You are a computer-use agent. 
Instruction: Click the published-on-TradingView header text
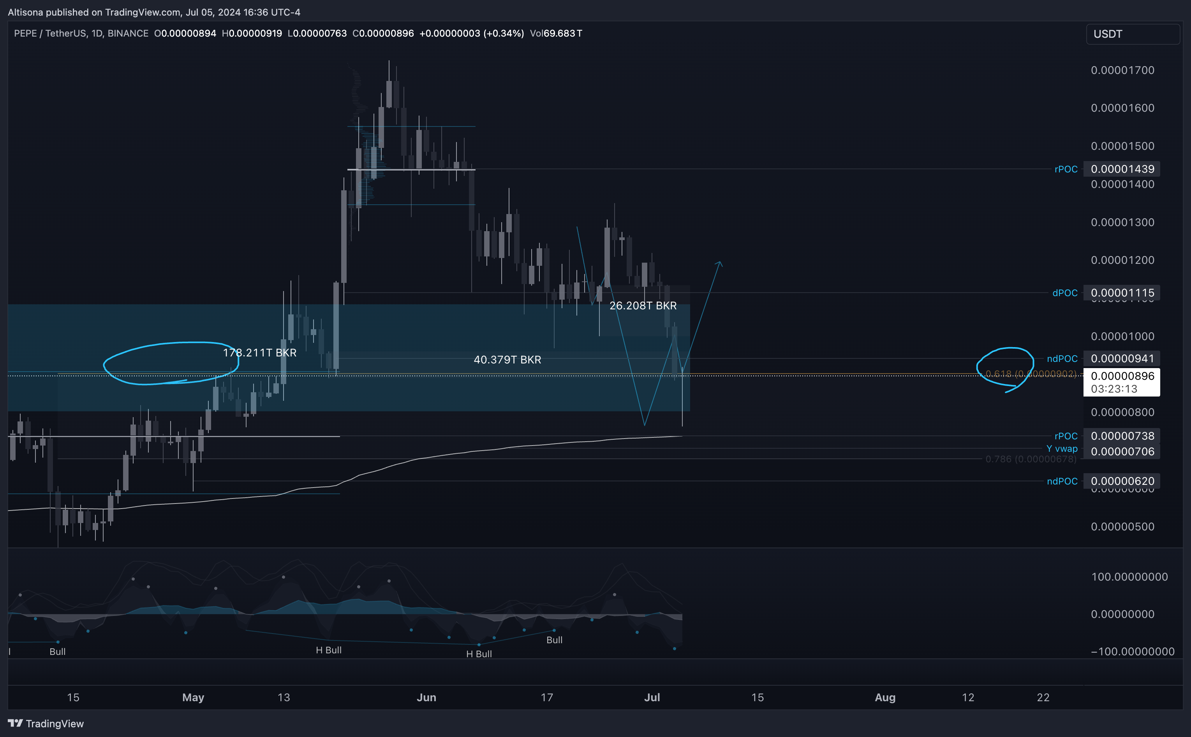(154, 12)
